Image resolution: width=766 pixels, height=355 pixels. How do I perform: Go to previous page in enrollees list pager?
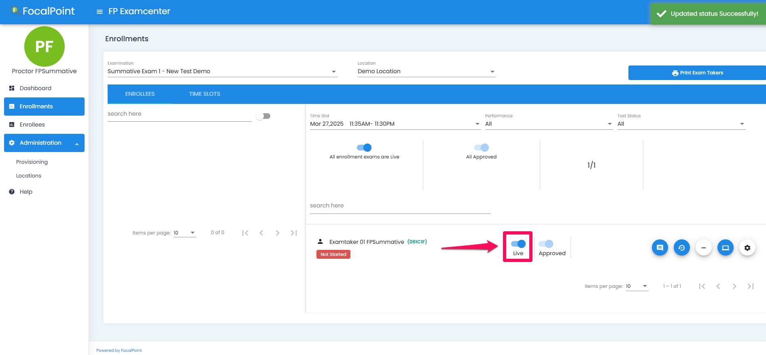tap(261, 233)
